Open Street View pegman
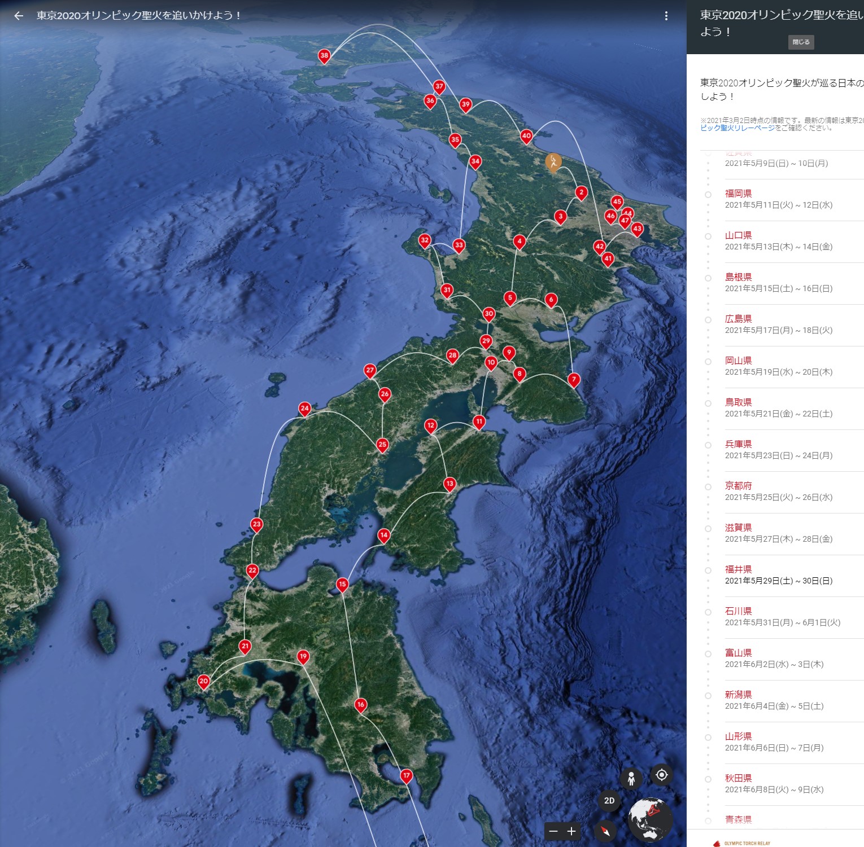The image size is (864, 847). (x=631, y=779)
